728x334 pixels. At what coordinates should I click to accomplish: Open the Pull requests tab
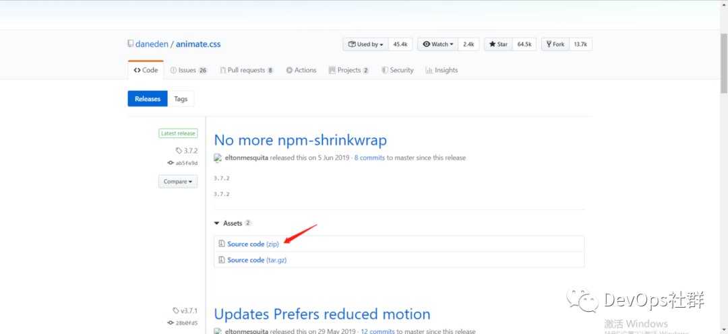[247, 70]
